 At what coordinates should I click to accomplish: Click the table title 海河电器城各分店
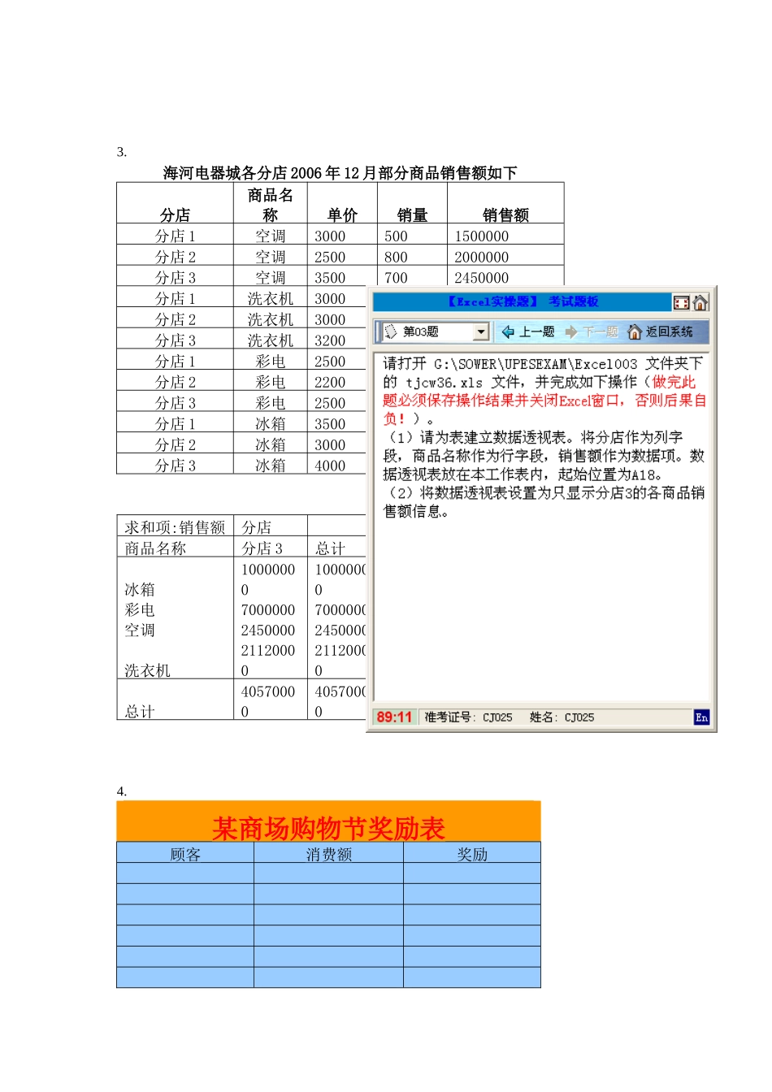tap(340, 173)
